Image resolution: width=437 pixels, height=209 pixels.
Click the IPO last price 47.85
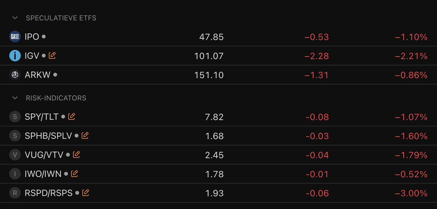tap(211, 37)
